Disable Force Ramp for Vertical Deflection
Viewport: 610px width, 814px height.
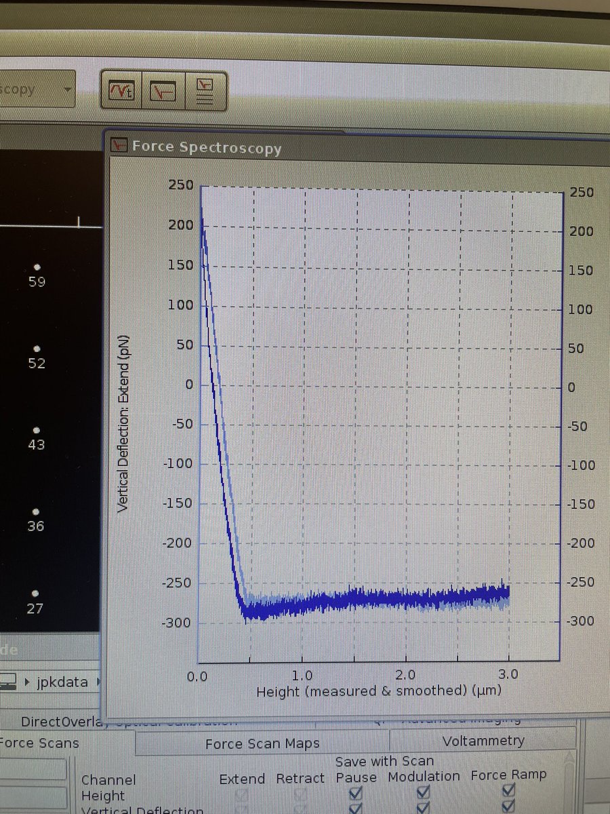click(508, 809)
